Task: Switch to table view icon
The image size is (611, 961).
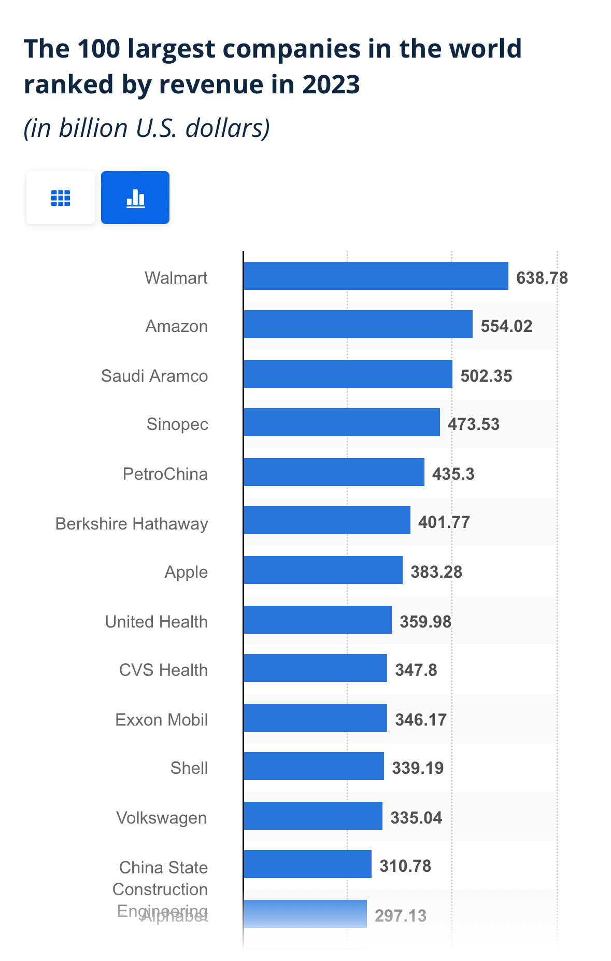Action: [61, 198]
